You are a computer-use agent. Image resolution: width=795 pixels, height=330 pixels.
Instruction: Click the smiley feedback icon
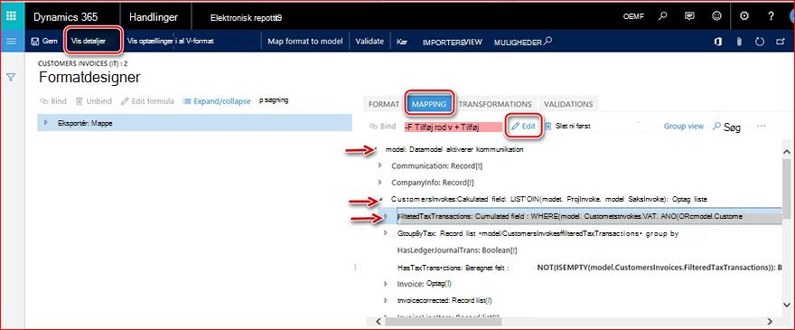tap(716, 16)
